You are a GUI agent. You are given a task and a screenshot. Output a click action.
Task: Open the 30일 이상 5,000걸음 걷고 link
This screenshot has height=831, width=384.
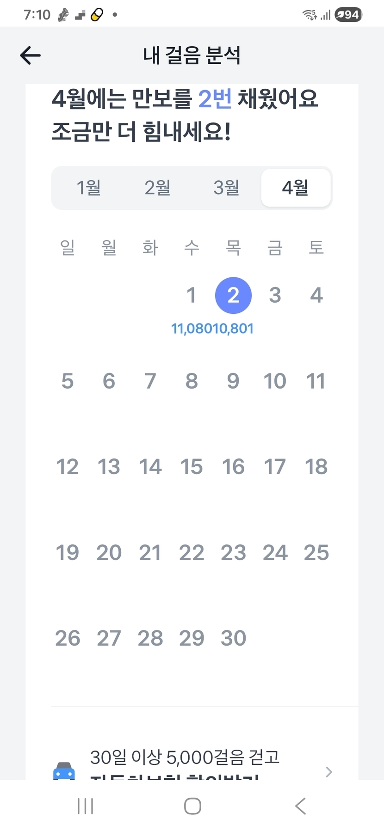coord(185,758)
